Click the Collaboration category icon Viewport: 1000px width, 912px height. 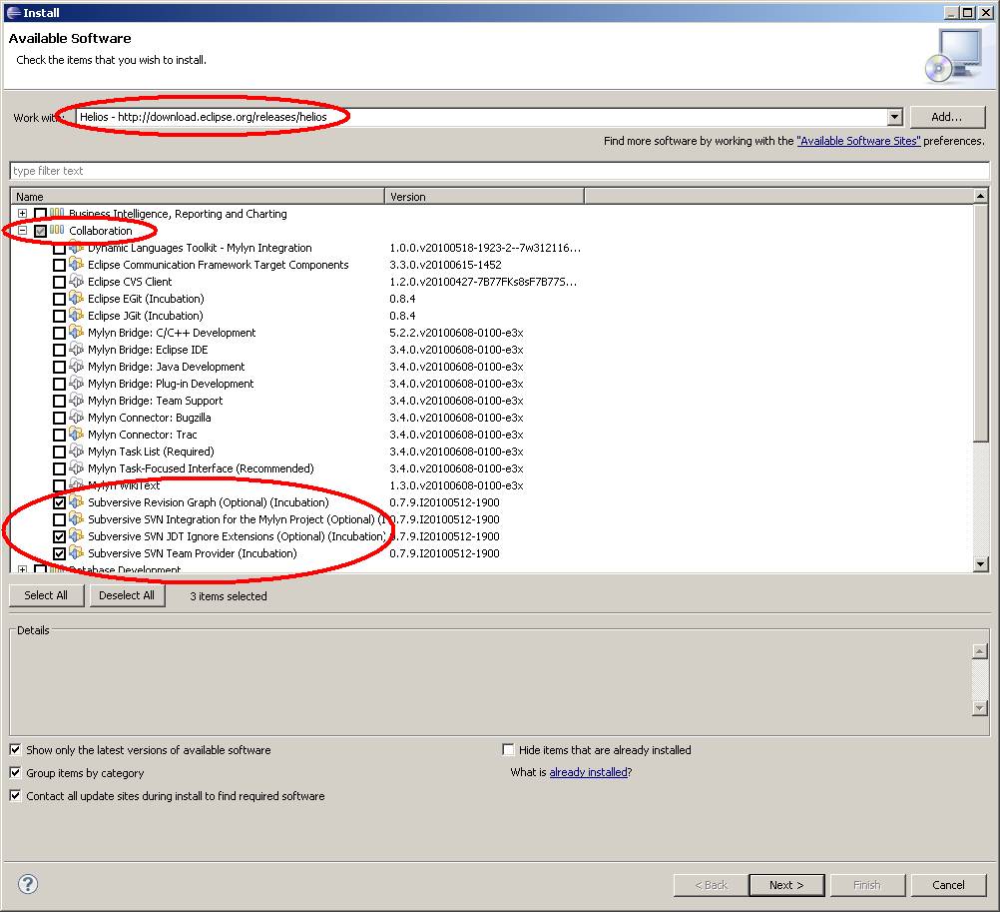click(x=57, y=231)
